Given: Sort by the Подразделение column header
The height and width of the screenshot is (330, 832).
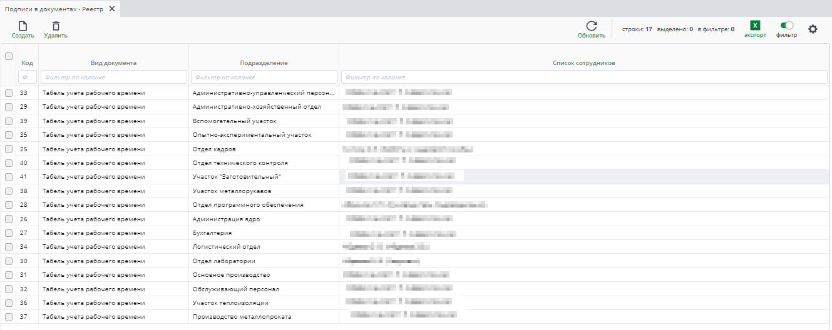Looking at the screenshot, I should click(x=264, y=63).
